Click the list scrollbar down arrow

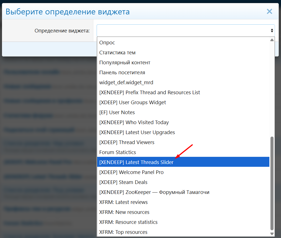click(x=272, y=234)
